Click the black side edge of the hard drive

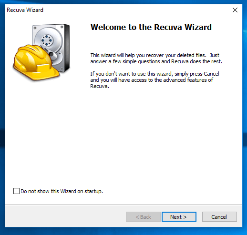[x=67, y=48]
